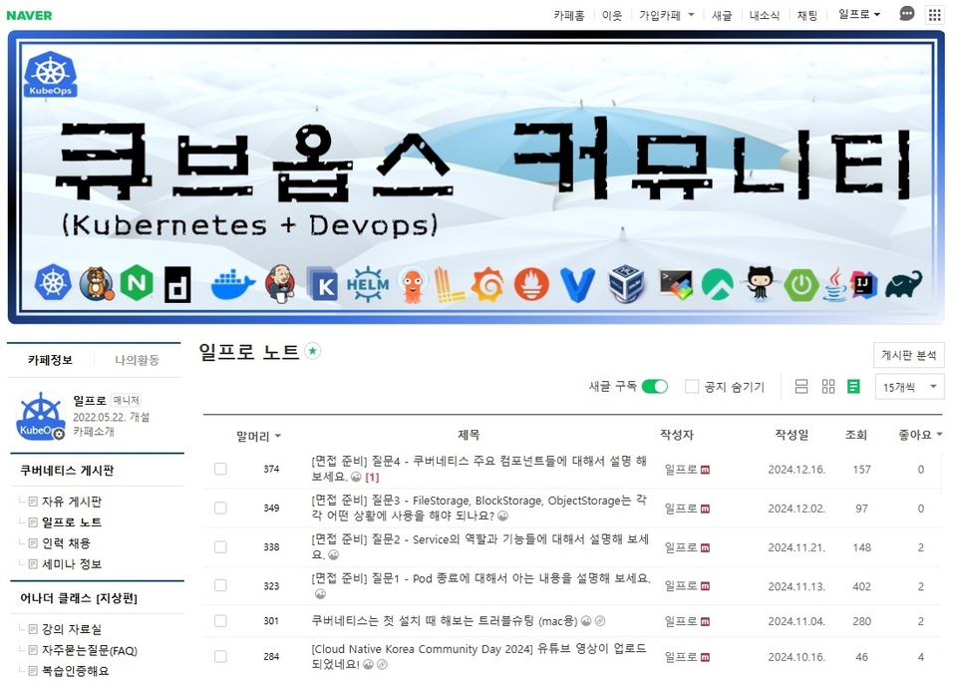Click the [1] comment count on post 374

[x=372, y=478]
